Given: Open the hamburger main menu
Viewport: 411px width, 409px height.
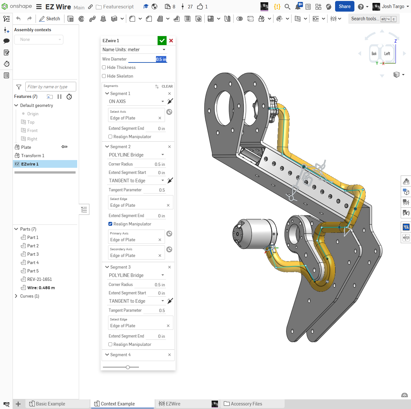Looking at the screenshot, I should coord(39,7).
